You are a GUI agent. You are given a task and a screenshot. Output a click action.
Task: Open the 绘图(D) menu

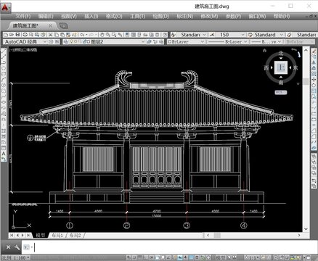point(160,16)
